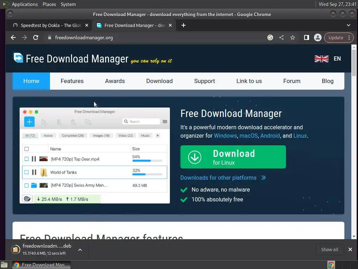The height and width of the screenshot is (269, 358).
Task: Open the System menu in top panel
Action: tap(68, 4)
